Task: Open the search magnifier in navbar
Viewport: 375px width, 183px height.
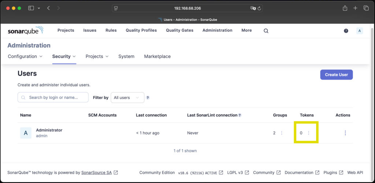Action: [266, 31]
